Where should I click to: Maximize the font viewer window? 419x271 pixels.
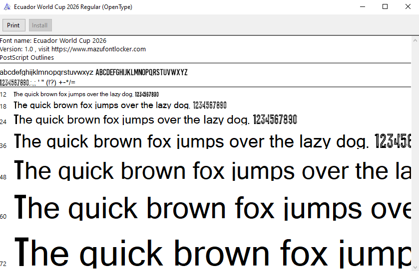click(x=385, y=7)
